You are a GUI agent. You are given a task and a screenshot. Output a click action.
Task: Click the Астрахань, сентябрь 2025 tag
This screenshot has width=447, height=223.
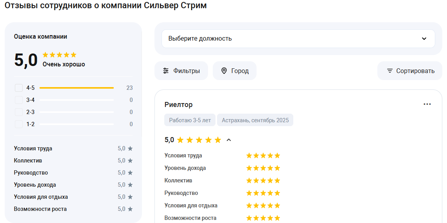[255, 120]
